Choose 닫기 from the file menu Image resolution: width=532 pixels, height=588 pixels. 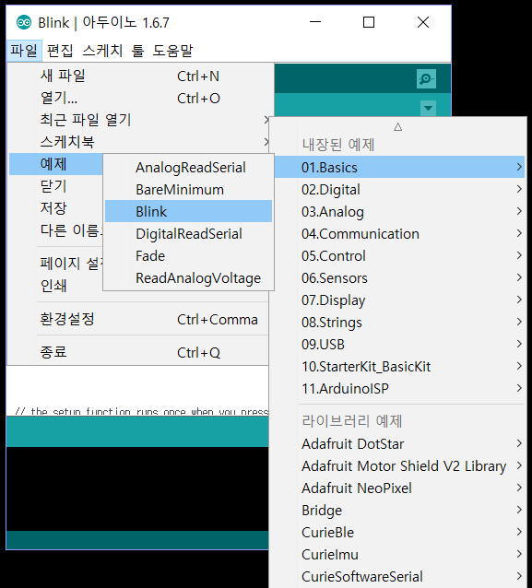click(x=56, y=186)
